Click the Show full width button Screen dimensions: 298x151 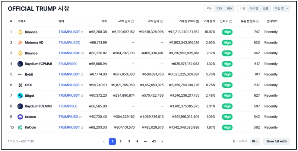coord(276,141)
